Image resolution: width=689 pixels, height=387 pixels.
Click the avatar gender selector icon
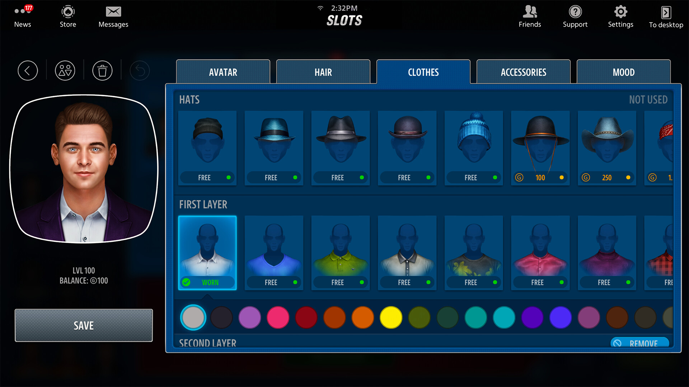65,71
